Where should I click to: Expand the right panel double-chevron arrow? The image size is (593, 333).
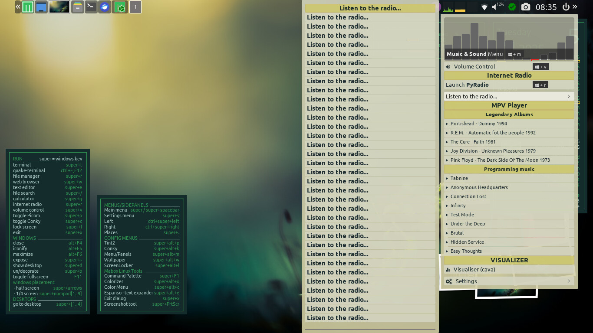click(x=575, y=7)
